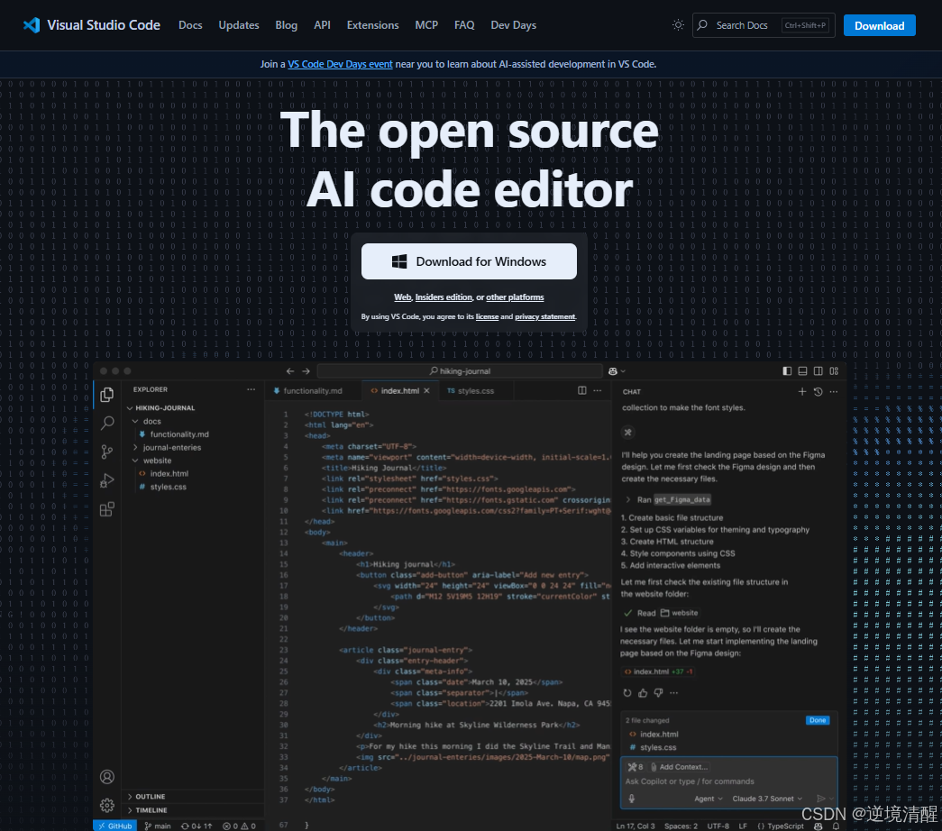Open the Insiders edition link
Image resolution: width=942 pixels, height=831 pixels.
click(x=444, y=297)
